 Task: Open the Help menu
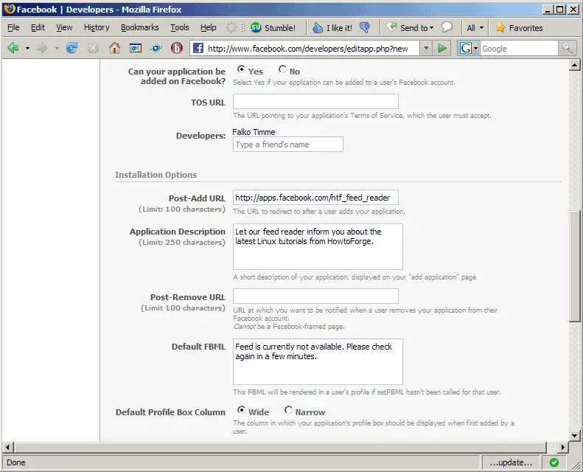pos(208,27)
